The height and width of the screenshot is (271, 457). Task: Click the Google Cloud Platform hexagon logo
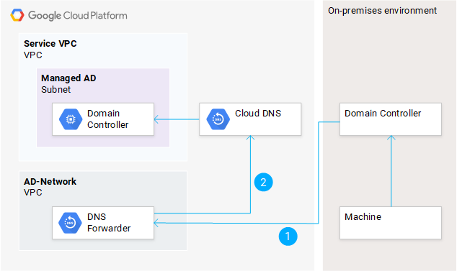point(17,15)
